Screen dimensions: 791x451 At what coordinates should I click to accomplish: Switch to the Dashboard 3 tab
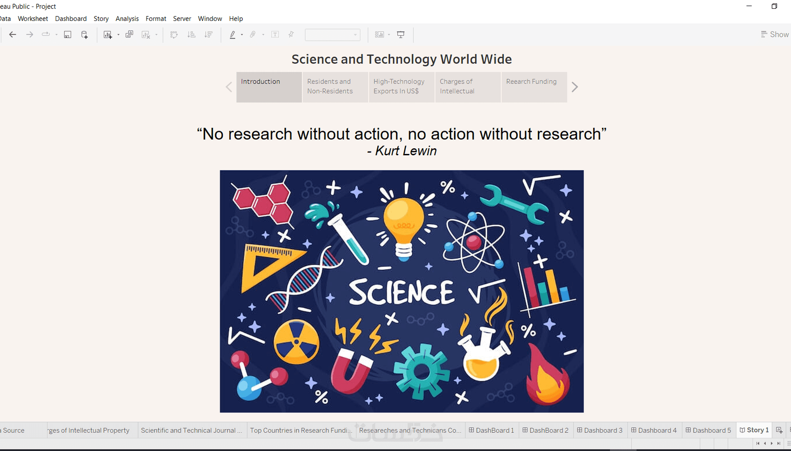click(x=600, y=430)
